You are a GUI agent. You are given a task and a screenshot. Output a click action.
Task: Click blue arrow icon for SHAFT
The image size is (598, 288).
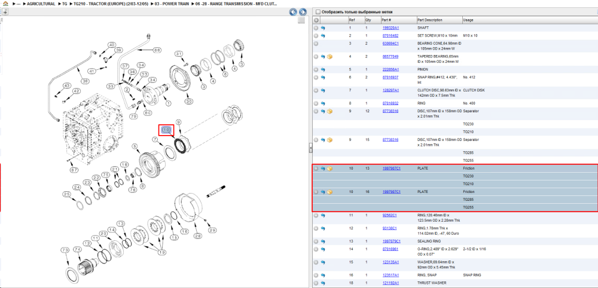pyautogui.click(x=323, y=28)
